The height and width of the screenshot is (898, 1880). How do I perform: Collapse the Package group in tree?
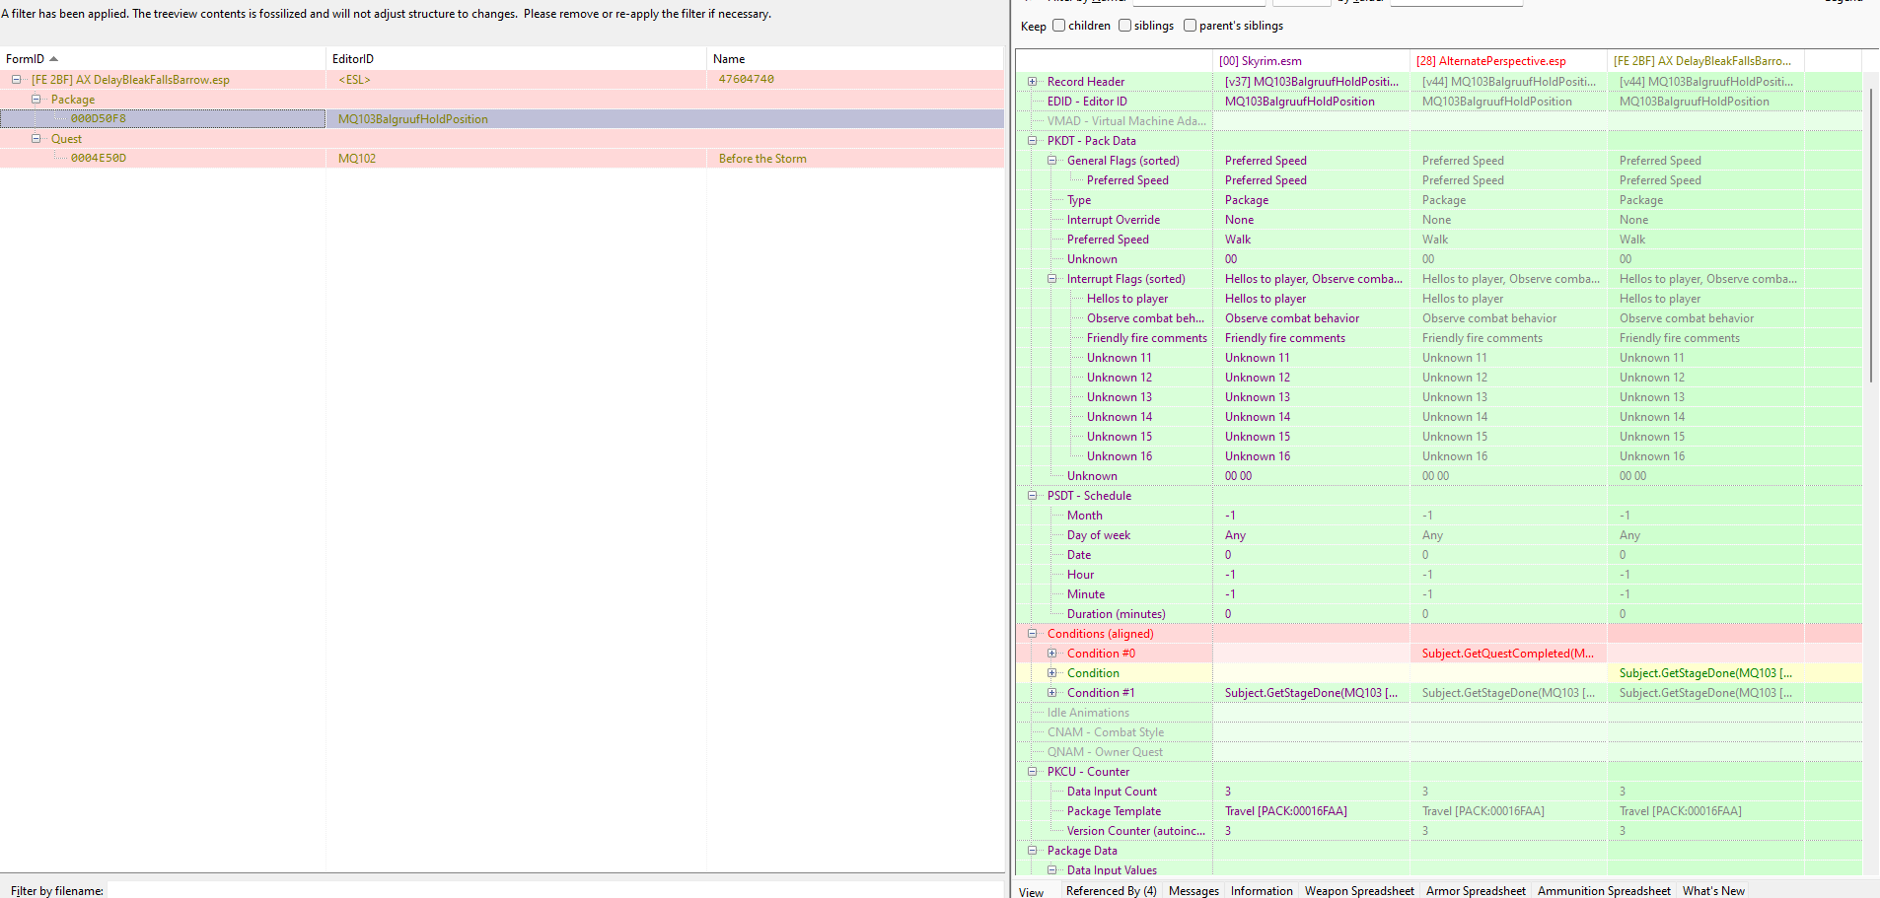pos(36,100)
